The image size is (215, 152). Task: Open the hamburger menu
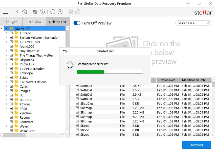pyautogui.click(x=6, y=12)
